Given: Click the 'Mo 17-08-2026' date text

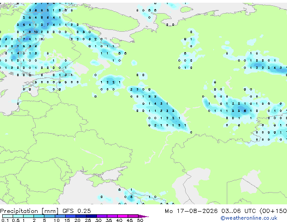Looking at the screenshot, I should pyautogui.click(x=191, y=211).
